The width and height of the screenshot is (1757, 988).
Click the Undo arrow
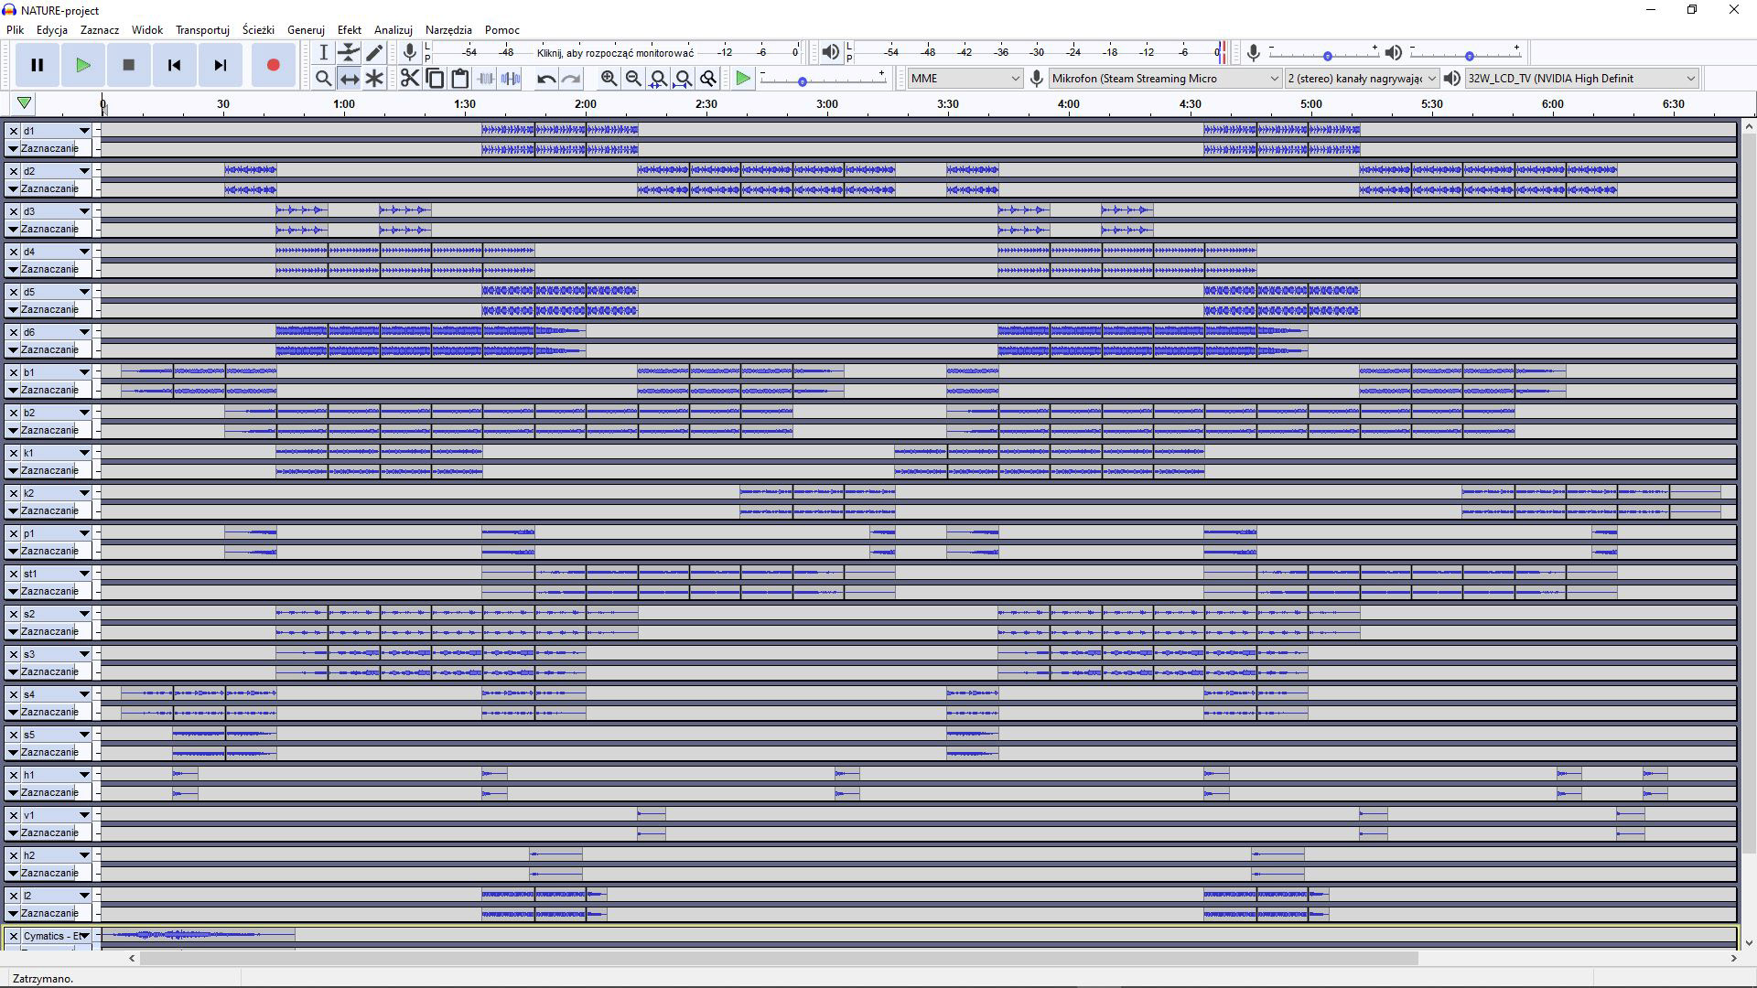546,79
